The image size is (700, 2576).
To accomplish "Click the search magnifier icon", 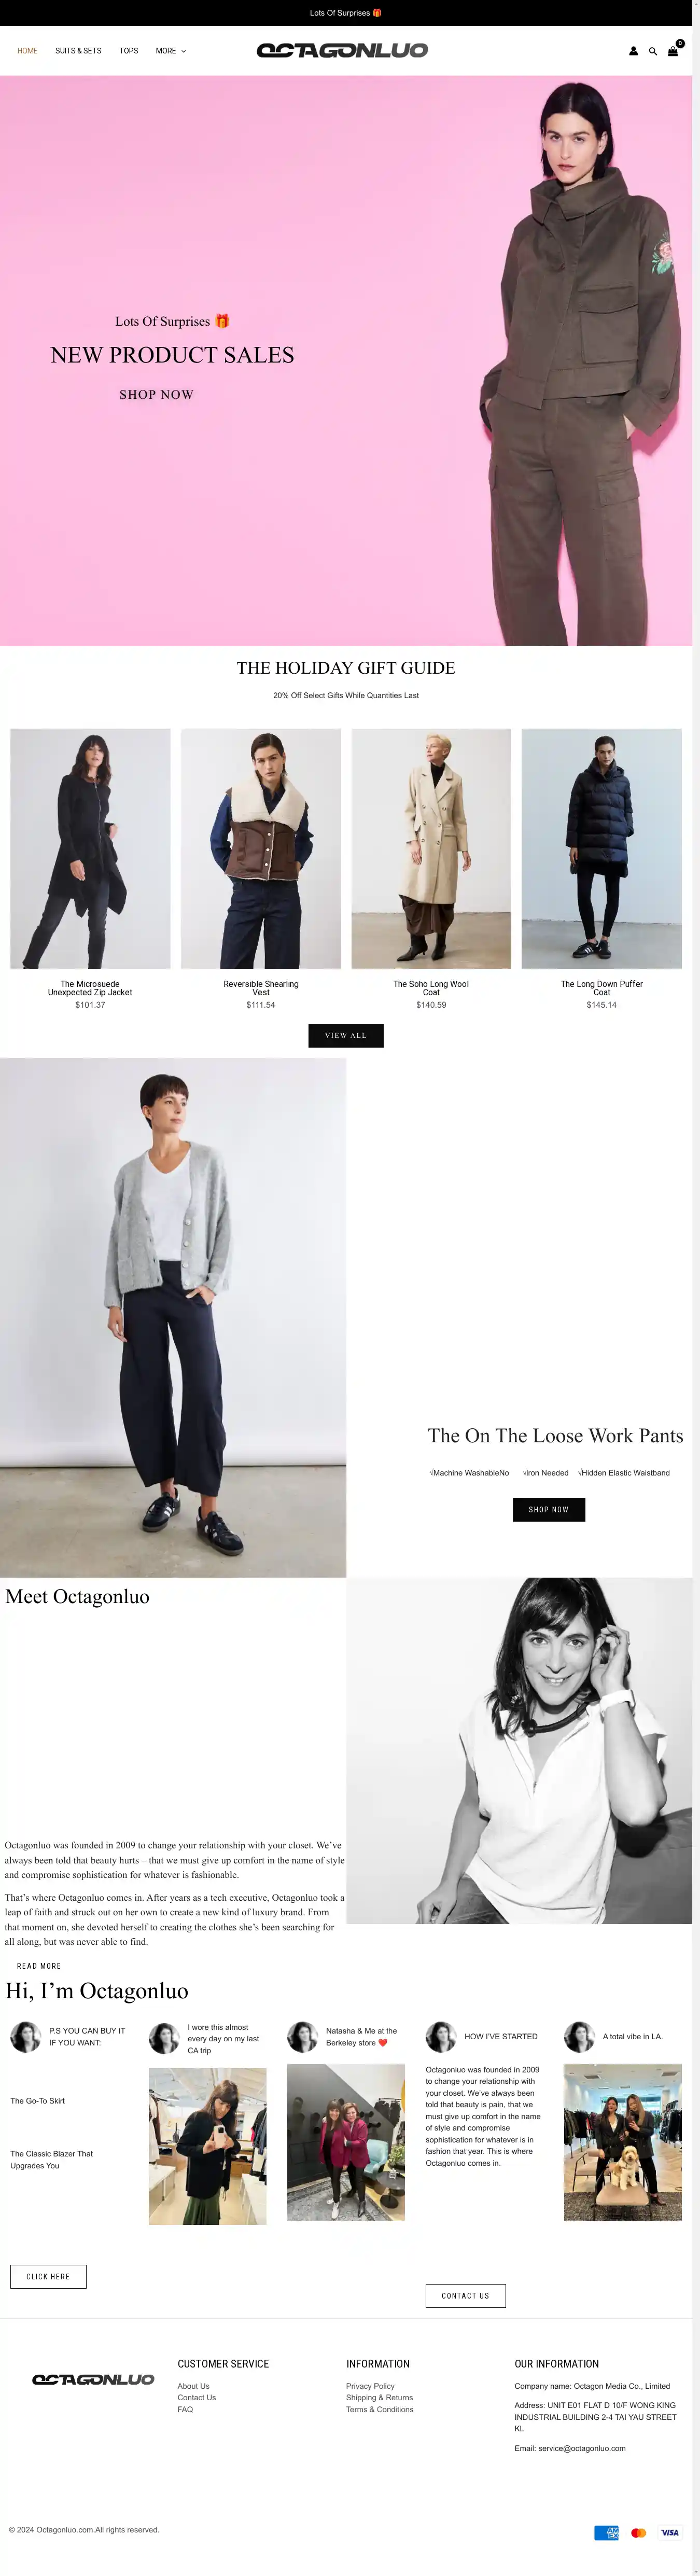I will pyautogui.click(x=653, y=51).
